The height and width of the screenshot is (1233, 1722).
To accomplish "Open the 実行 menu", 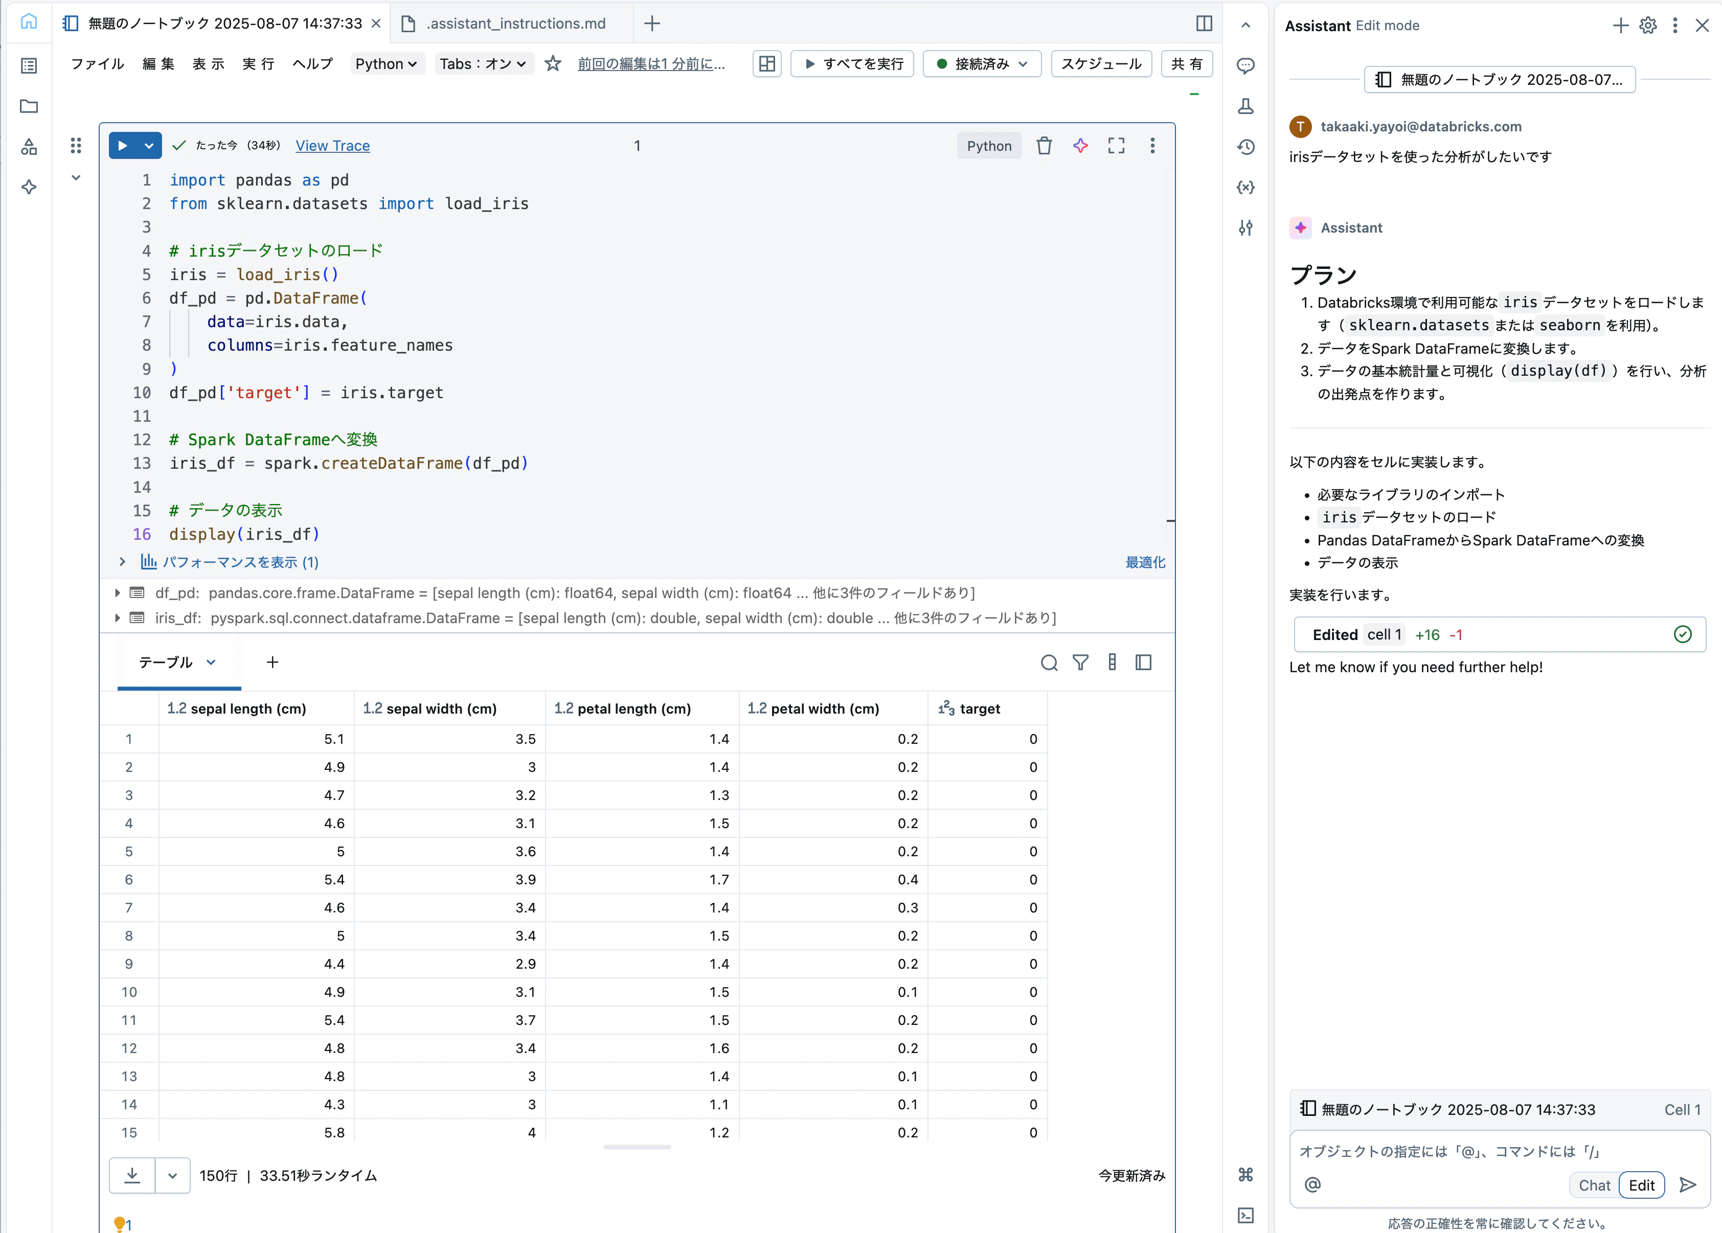I will click(258, 64).
